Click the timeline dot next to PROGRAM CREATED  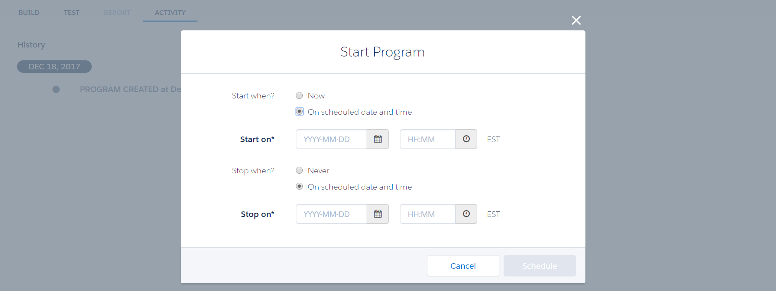coord(56,89)
